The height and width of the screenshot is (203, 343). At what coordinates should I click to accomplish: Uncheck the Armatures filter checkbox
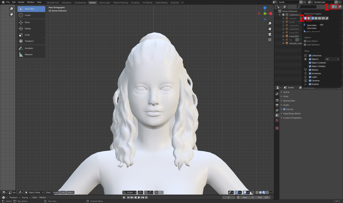pos(310,73)
